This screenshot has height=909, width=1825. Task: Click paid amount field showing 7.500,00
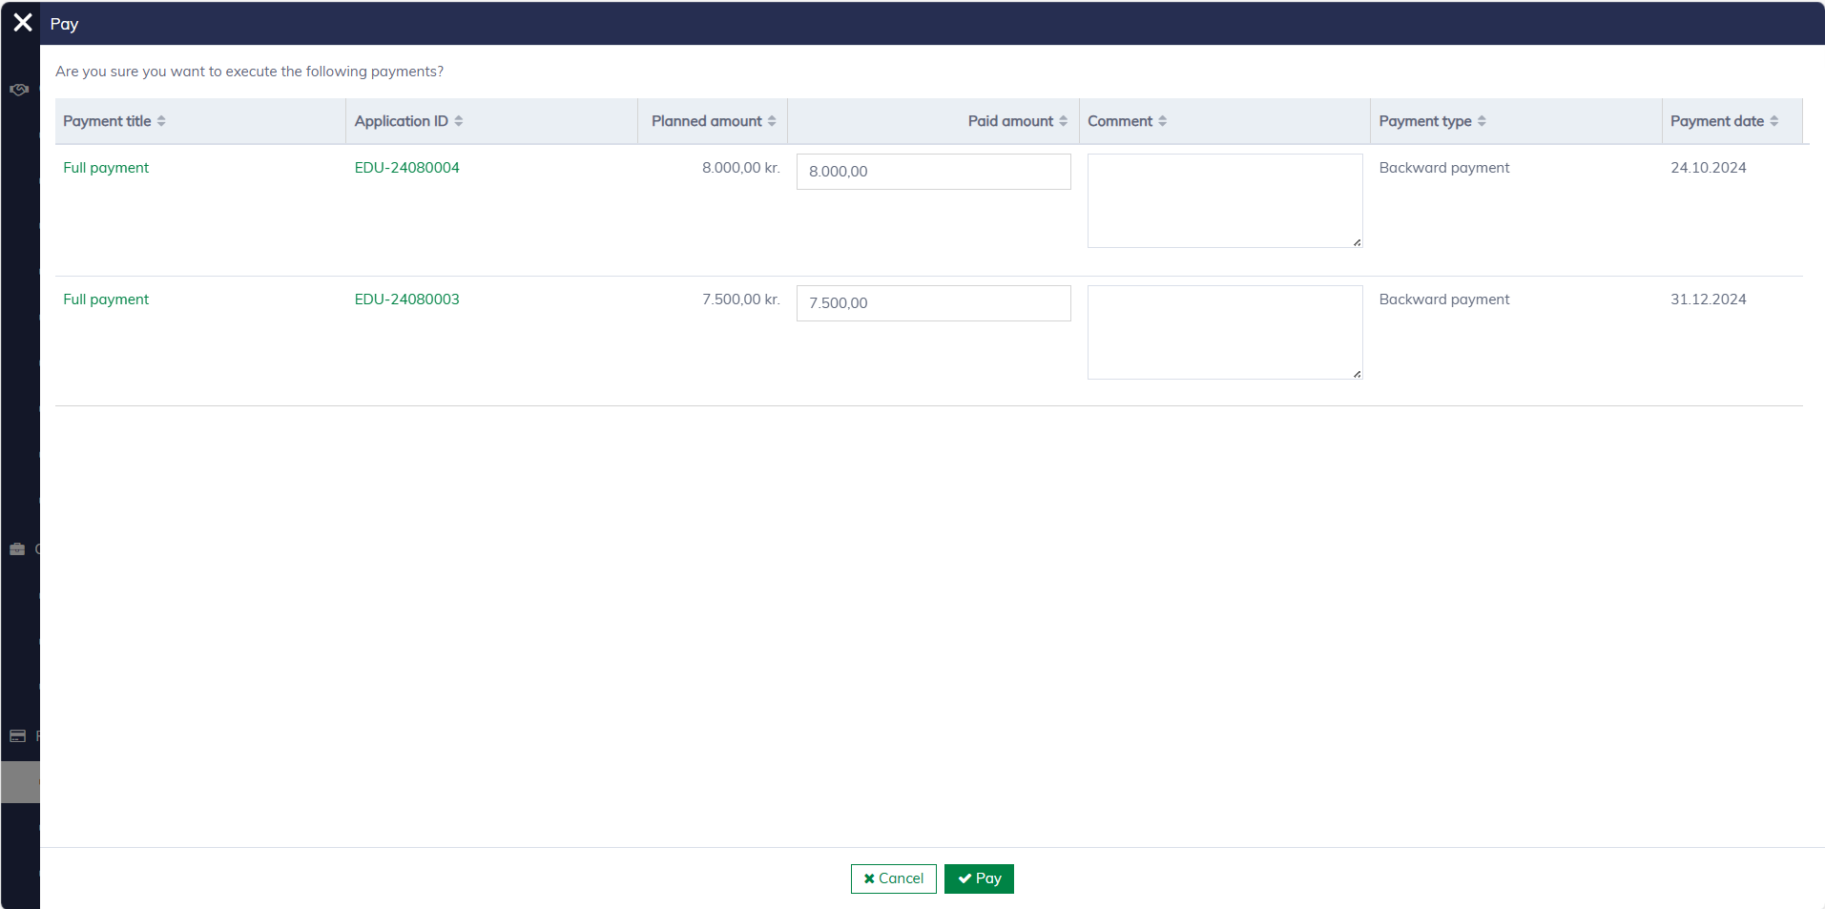[x=933, y=303]
